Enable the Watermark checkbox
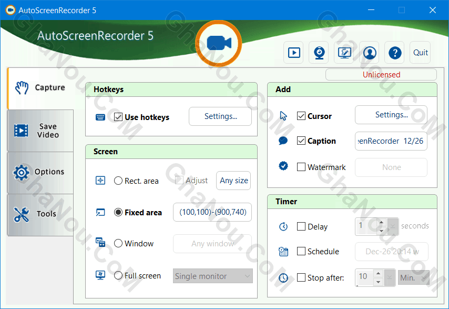449x309 pixels. [301, 167]
